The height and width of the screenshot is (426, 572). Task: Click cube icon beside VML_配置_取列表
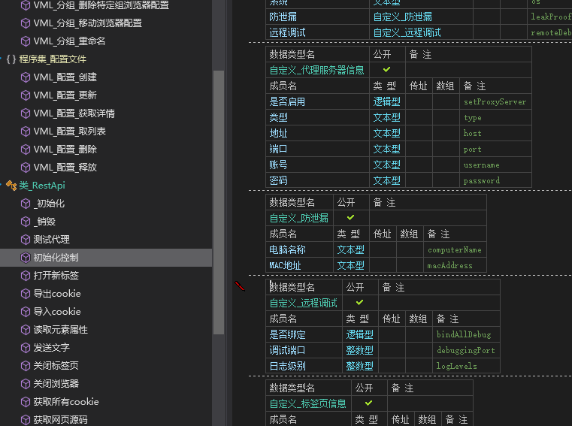(25, 131)
